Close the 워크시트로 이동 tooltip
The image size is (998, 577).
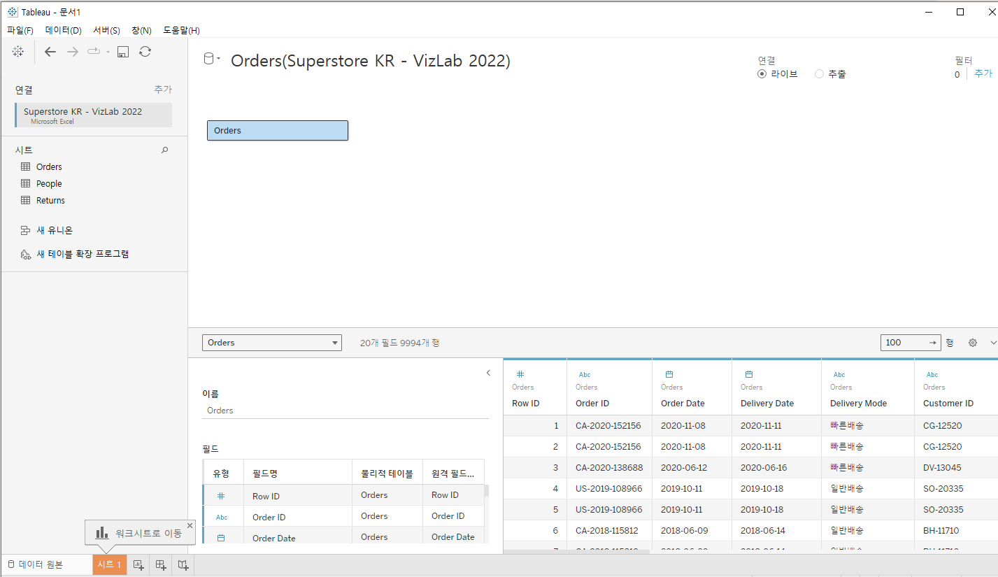[190, 525]
